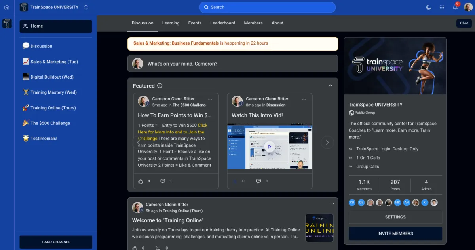View the 1.1K Members count
The image size is (475, 250).
coord(364,185)
